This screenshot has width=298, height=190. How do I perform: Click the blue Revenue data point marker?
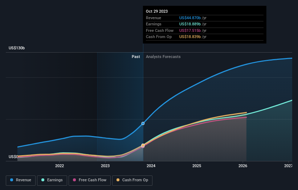click(x=143, y=123)
